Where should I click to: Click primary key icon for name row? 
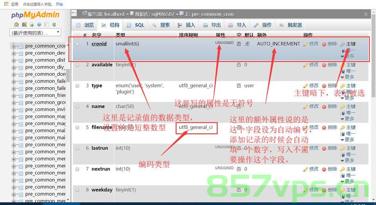pyautogui.click(x=342, y=107)
